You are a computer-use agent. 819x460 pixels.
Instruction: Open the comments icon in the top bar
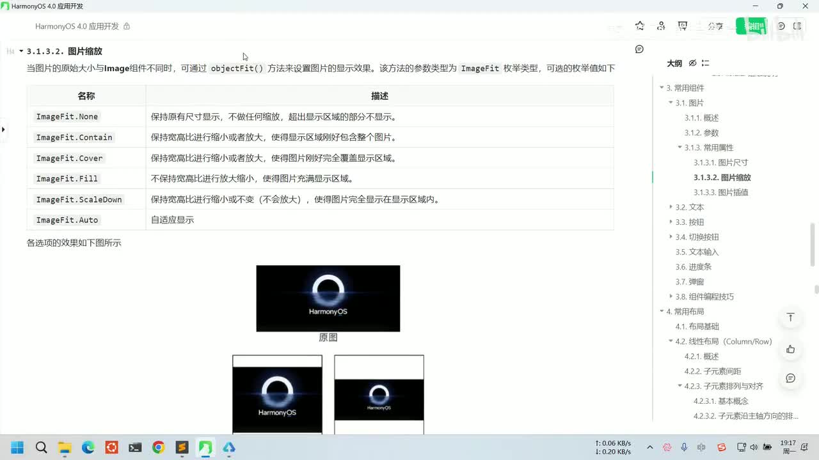coord(781,26)
